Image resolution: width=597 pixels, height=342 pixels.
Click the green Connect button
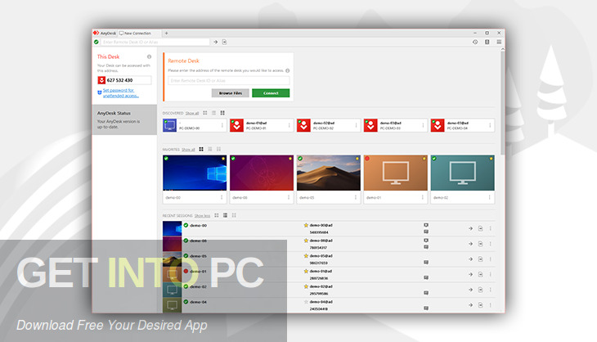pyautogui.click(x=271, y=93)
